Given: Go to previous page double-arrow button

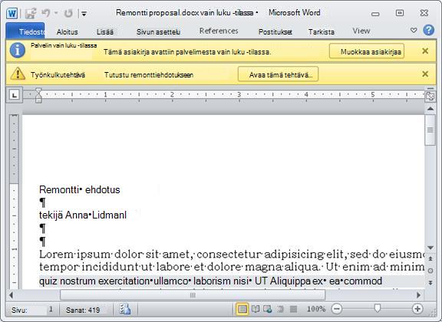Looking at the screenshot, I should tap(430, 258).
